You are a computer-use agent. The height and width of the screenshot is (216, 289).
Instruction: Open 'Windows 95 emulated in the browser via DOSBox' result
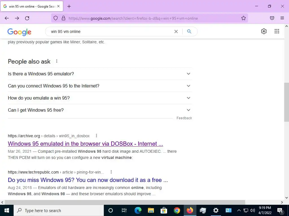[x=86, y=144]
